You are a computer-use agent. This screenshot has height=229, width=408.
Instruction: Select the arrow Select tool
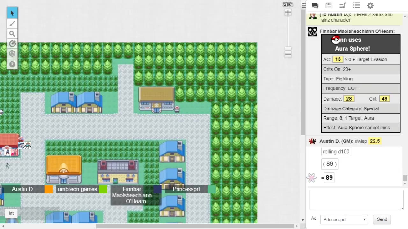[12, 13]
